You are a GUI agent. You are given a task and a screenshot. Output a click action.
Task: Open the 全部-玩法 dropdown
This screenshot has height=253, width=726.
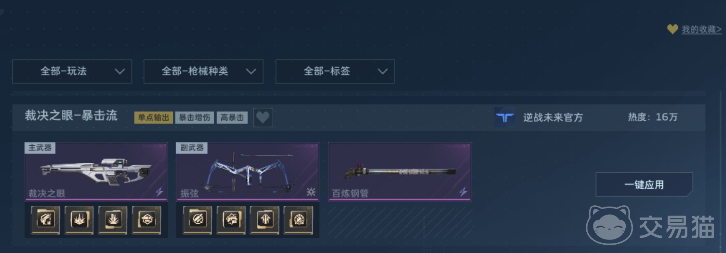(72, 71)
